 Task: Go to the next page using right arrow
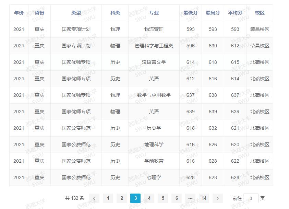218,198
